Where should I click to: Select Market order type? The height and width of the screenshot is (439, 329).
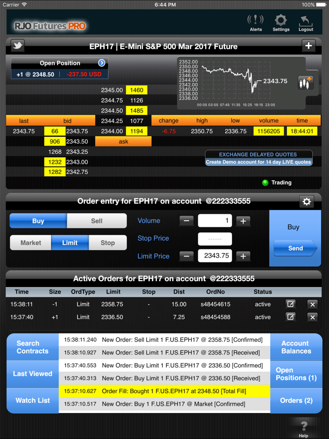point(31,243)
